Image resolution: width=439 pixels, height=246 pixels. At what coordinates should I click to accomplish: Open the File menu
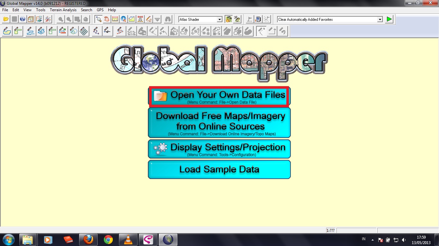click(5, 10)
